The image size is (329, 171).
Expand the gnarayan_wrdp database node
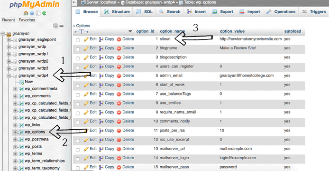coord(9,47)
